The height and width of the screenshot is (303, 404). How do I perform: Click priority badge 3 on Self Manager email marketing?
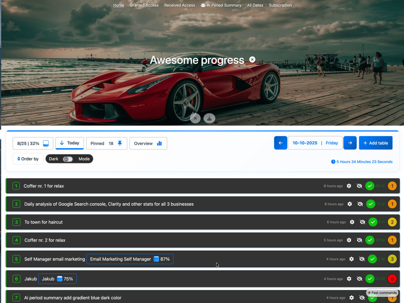(x=392, y=259)
